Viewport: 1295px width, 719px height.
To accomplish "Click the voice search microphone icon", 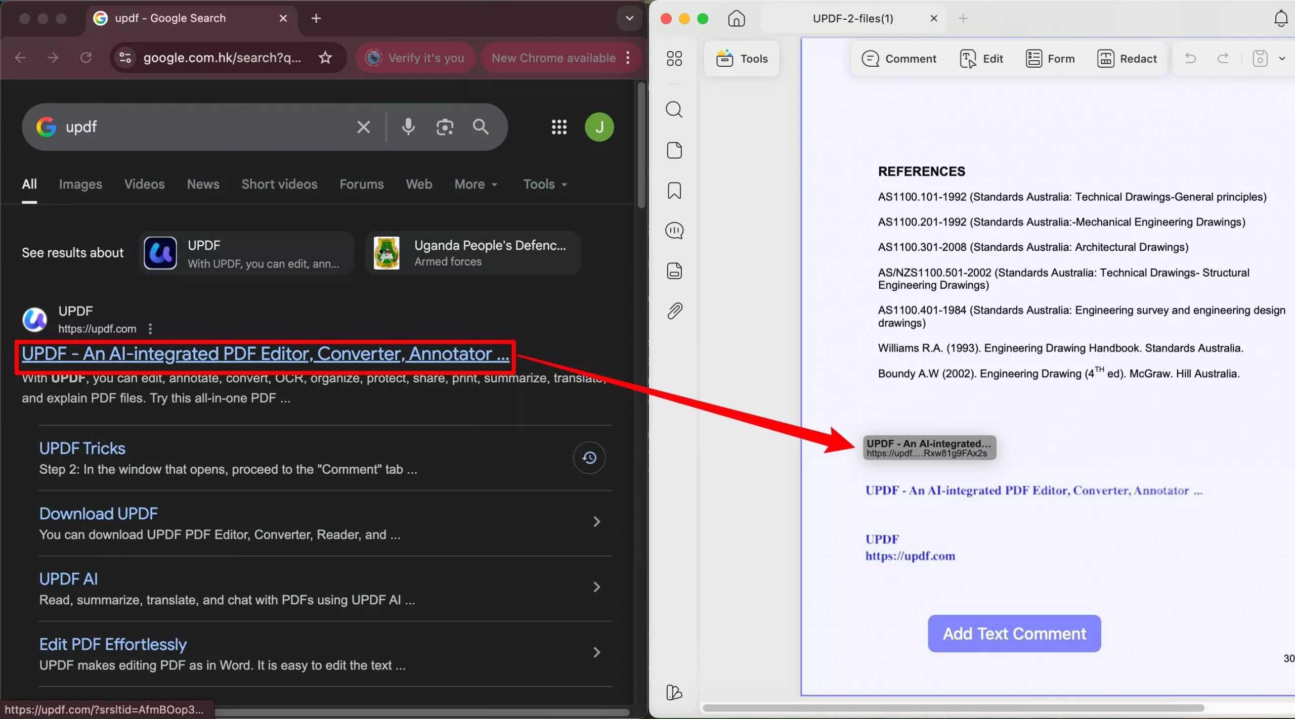I will (x=408, y=127).
